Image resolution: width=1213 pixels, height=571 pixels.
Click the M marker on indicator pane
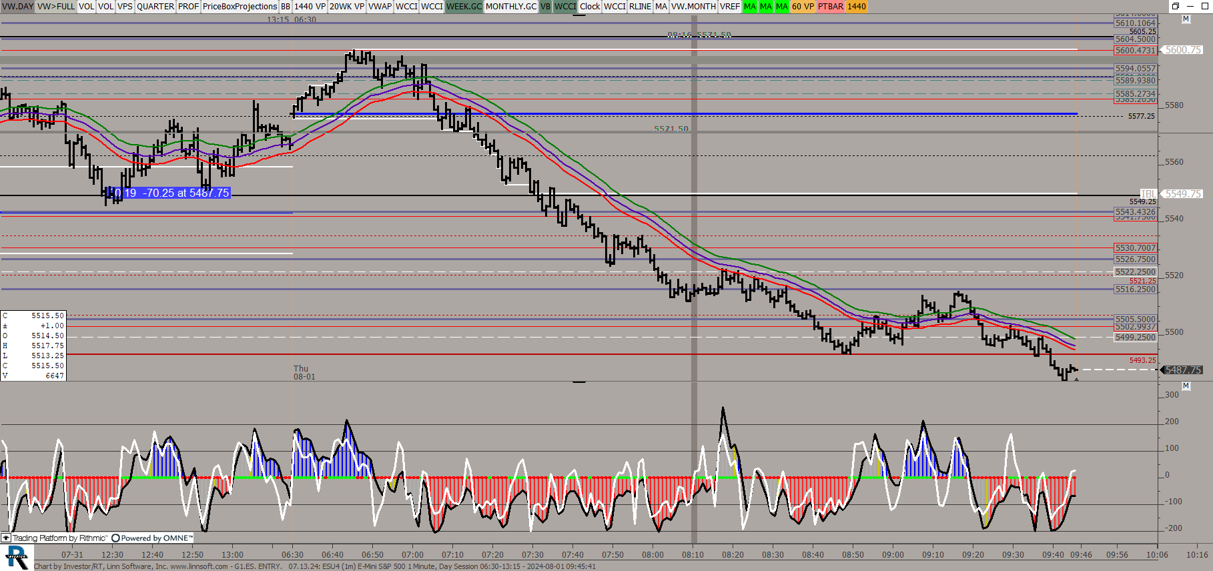pos(1186,386)
